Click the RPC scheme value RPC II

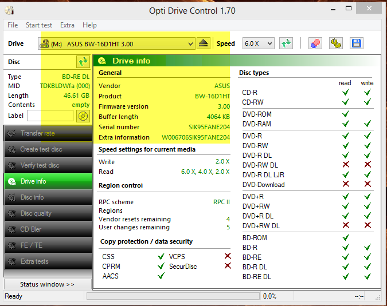point(221,202)
